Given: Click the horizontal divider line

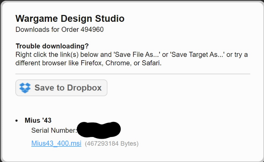Looking at the screenshot, I should 133,74.
